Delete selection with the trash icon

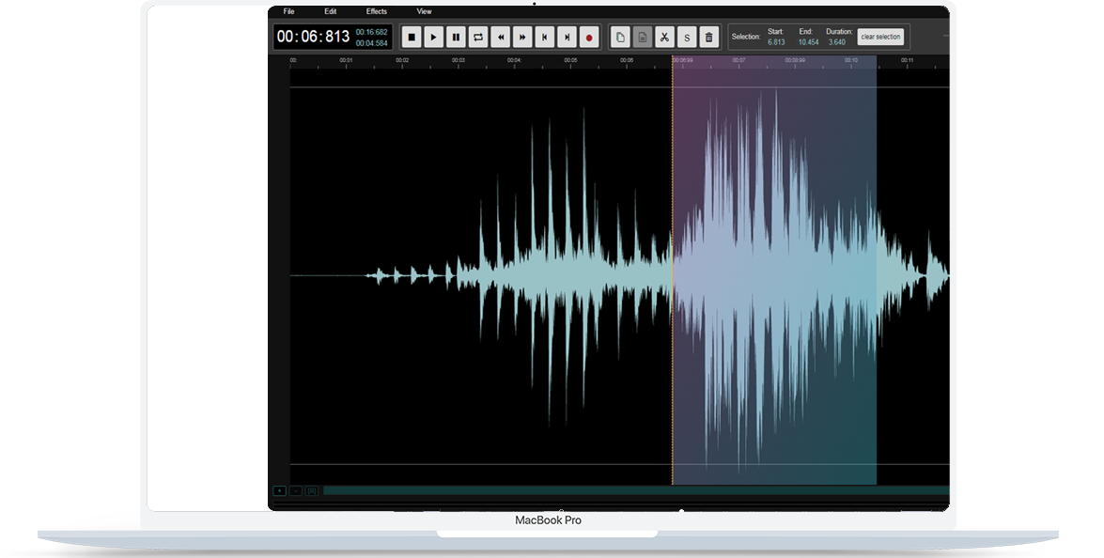point(709,38)
